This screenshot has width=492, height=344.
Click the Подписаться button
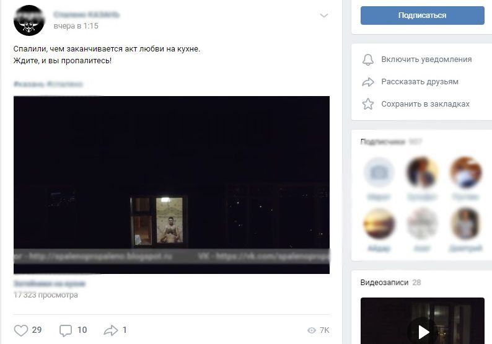(x=423, y=15)
